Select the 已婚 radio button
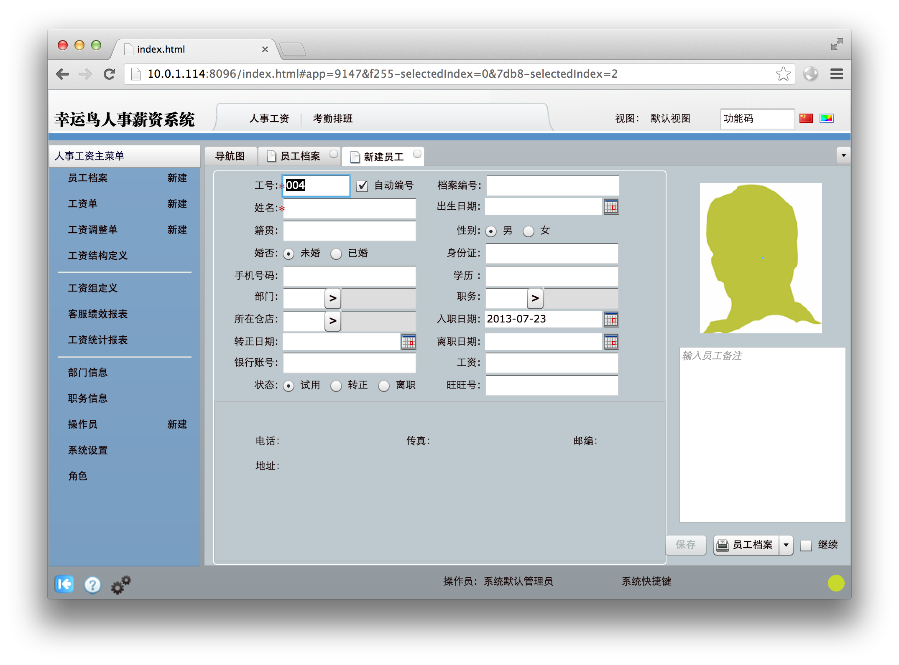 336,254
